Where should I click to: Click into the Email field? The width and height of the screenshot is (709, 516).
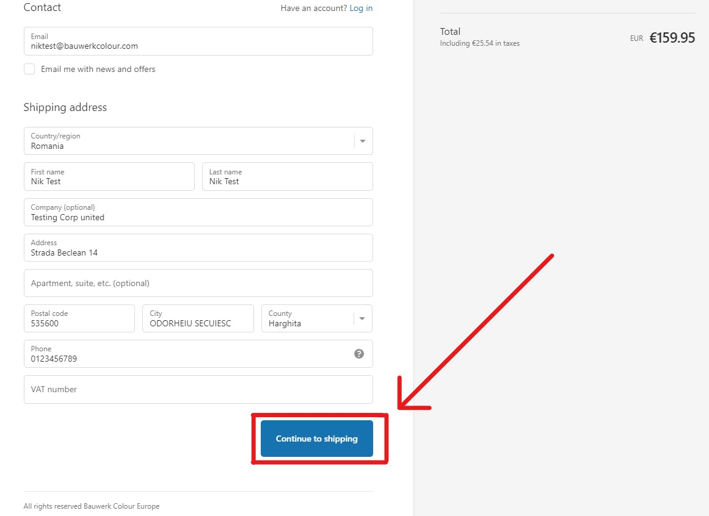pyautogui.click(x=198, y=41)
